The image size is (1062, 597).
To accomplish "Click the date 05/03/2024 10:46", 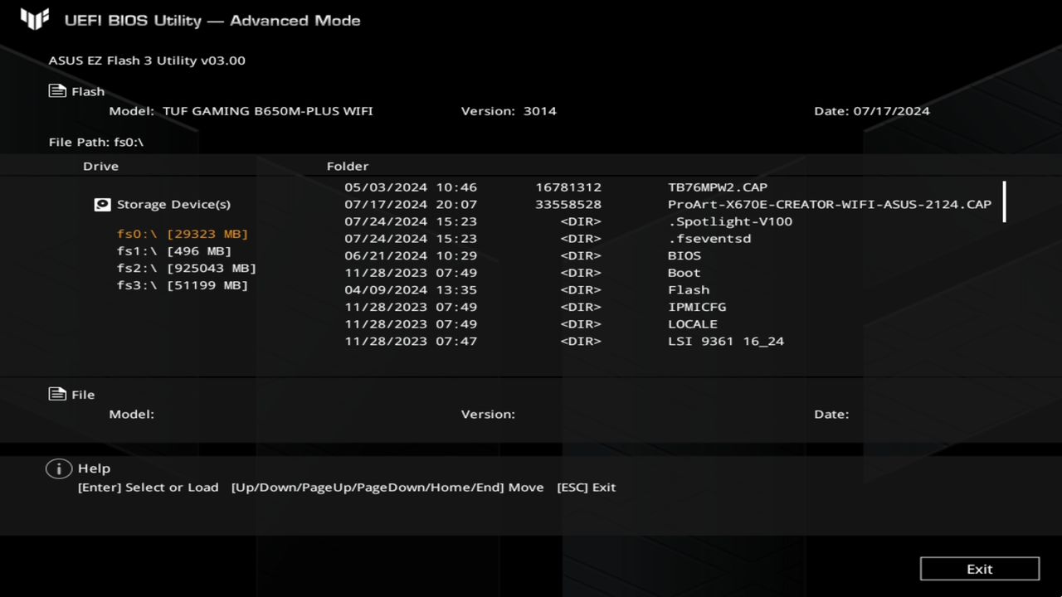I will pos(411,187).
